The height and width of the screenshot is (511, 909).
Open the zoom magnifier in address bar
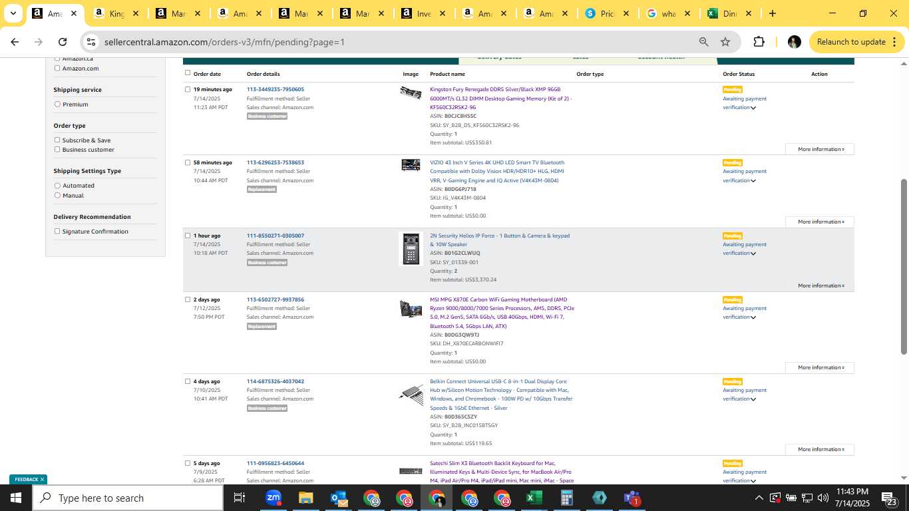(x=703, y=42)
